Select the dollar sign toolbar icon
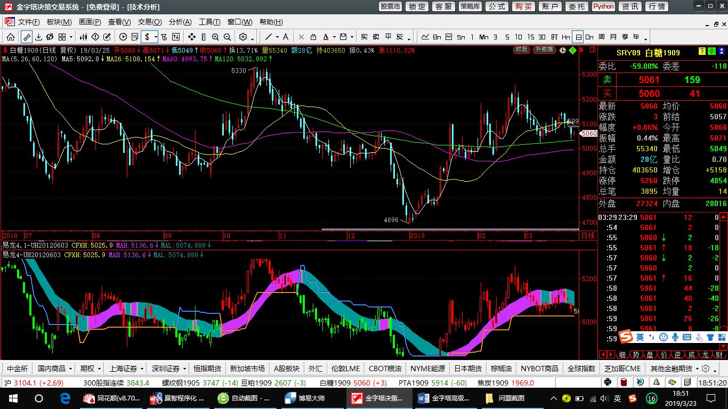The height and width of the screenshot is (409, 728). [x=147, y=37]
